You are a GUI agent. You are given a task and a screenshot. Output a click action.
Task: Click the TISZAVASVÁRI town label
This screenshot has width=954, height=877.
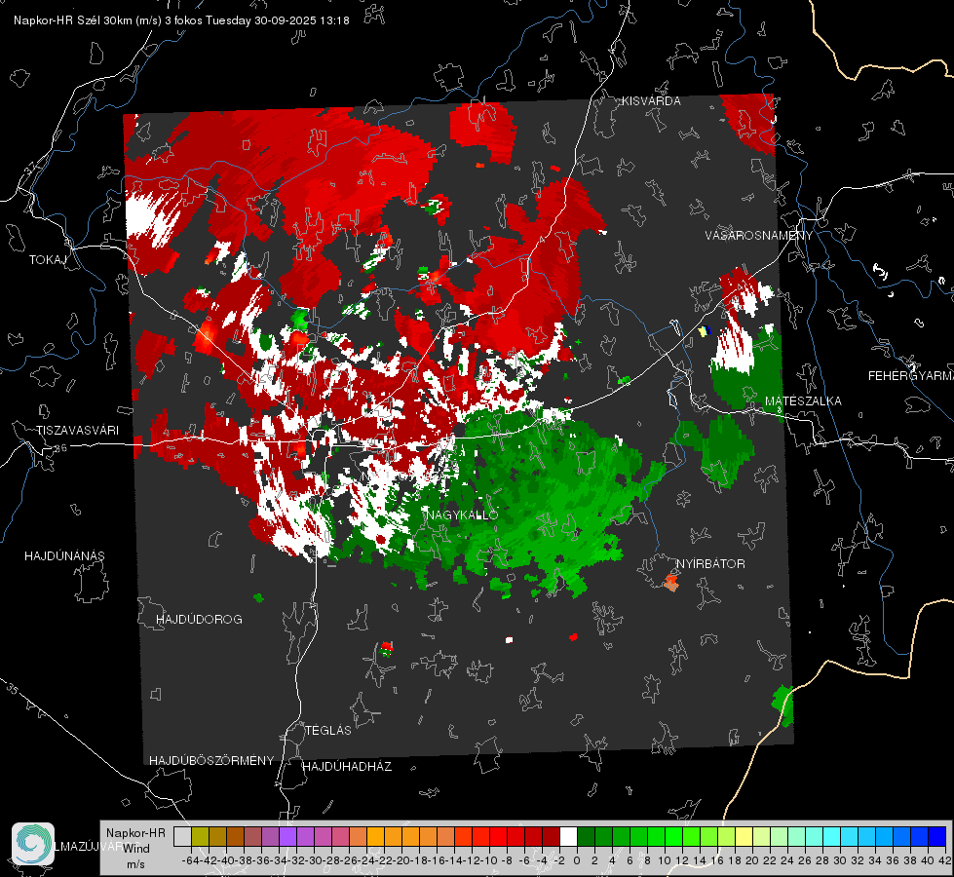(x=77, y=431)
